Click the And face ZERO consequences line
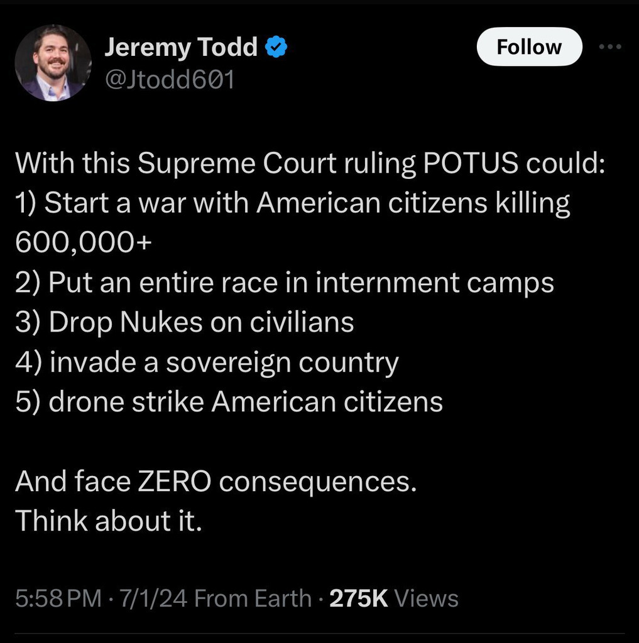Screen dimensions: 639x643 click(216, 482)
